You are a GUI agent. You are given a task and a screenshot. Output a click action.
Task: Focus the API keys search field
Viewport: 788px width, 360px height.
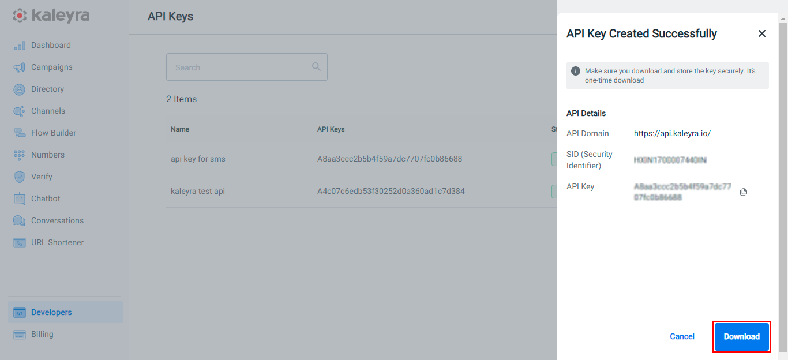point(247,67)
